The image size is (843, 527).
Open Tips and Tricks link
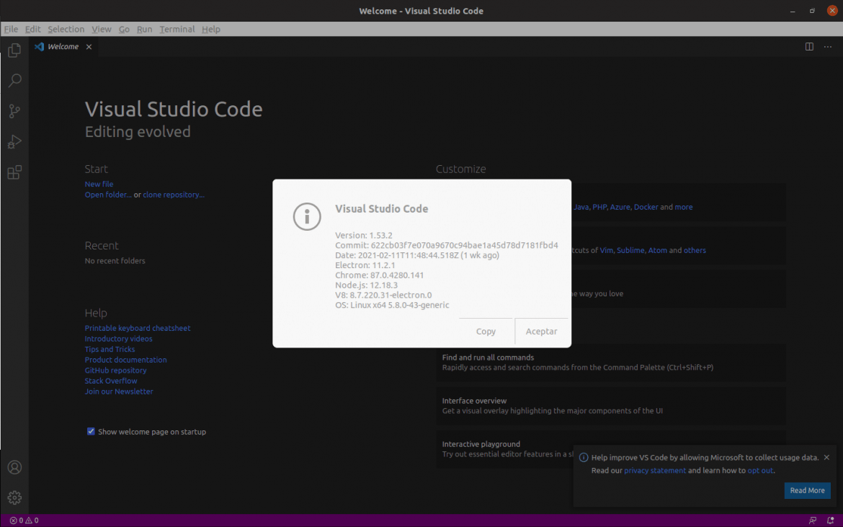(x=110, y=349)
